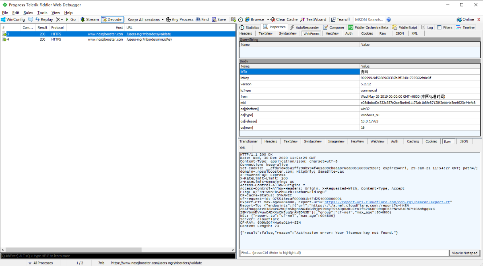
Task: Select the licKey body row
Action: [x=359, y=78]
